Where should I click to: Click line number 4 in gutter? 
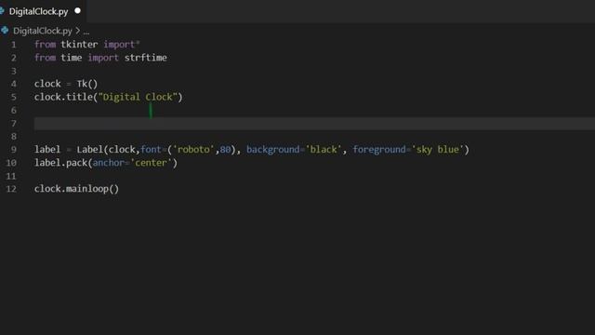pyautogui.click(x=14, y=84)
